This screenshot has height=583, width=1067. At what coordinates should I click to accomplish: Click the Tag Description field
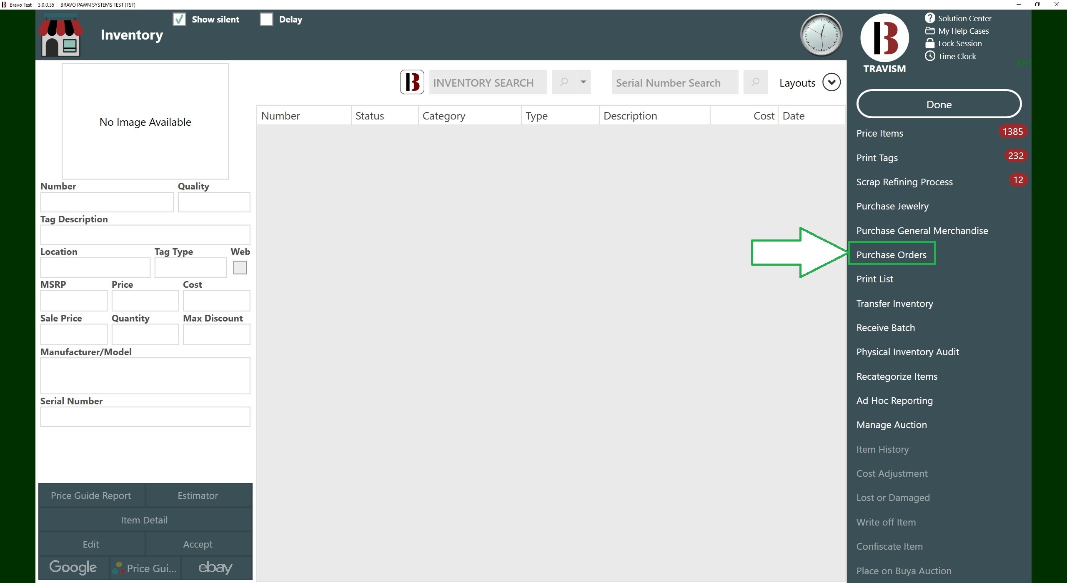pos(145,235)
